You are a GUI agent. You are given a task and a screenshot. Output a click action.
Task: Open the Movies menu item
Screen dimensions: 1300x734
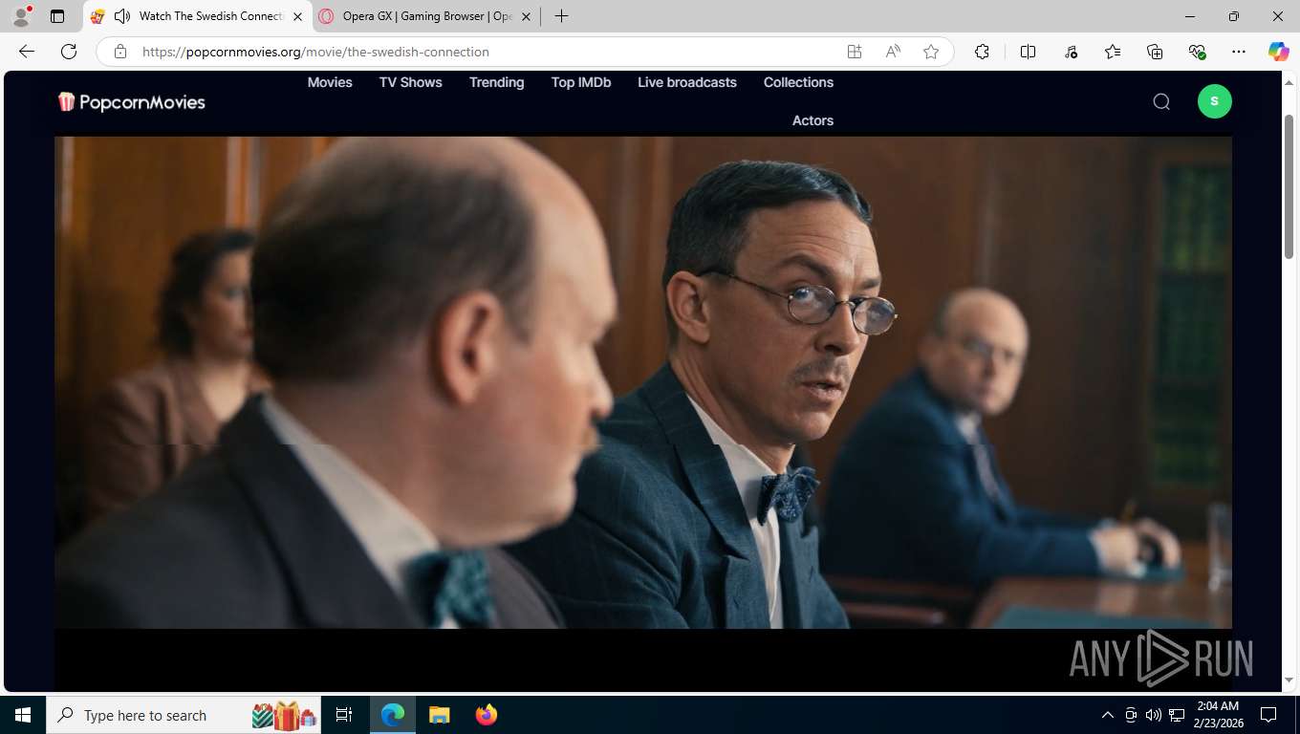330,82
